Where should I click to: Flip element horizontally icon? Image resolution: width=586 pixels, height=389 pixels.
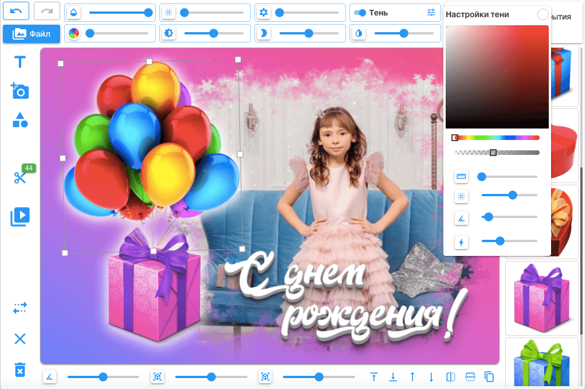[451, 377]
